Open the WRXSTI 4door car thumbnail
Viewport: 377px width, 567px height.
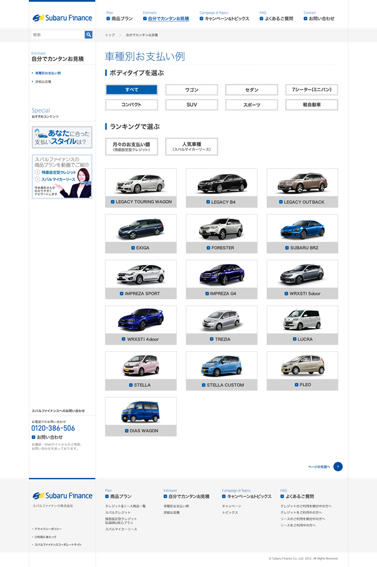(x=141, y=325)
